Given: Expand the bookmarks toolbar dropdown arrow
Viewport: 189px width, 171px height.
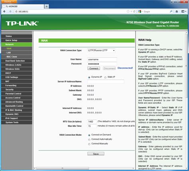Looking at the screenshot, I should (186, 12).
